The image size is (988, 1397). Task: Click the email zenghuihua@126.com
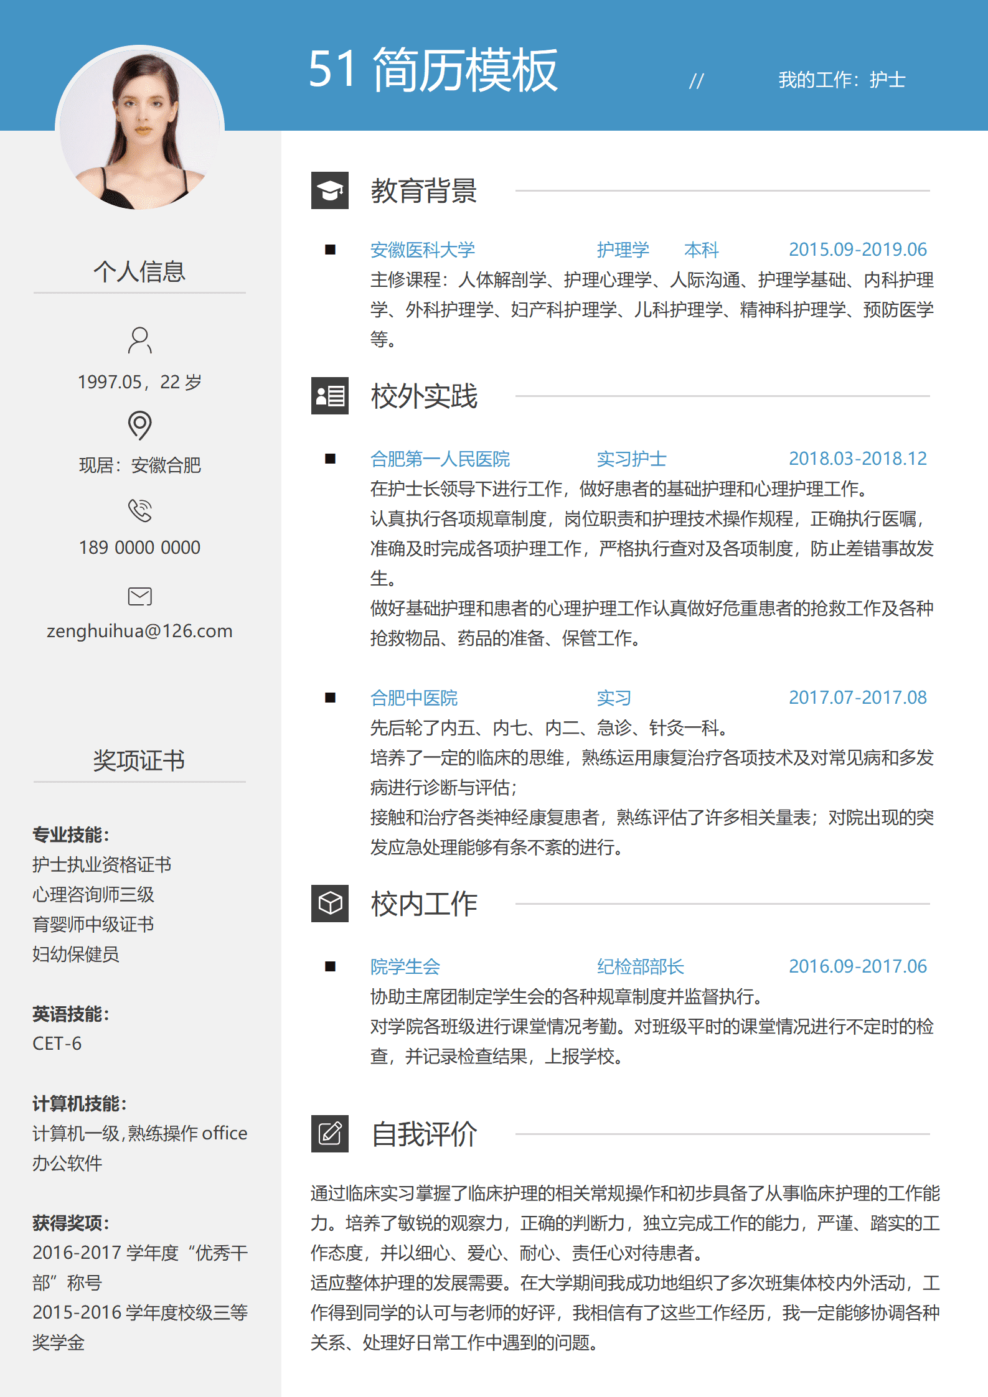[139, 631]
